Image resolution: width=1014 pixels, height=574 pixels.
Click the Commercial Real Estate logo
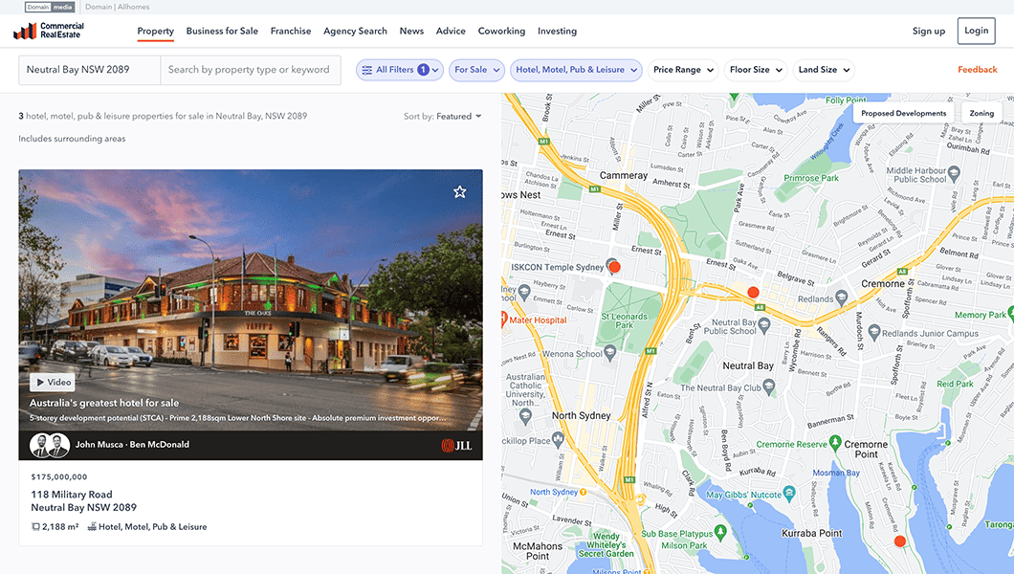pos(49,31)
